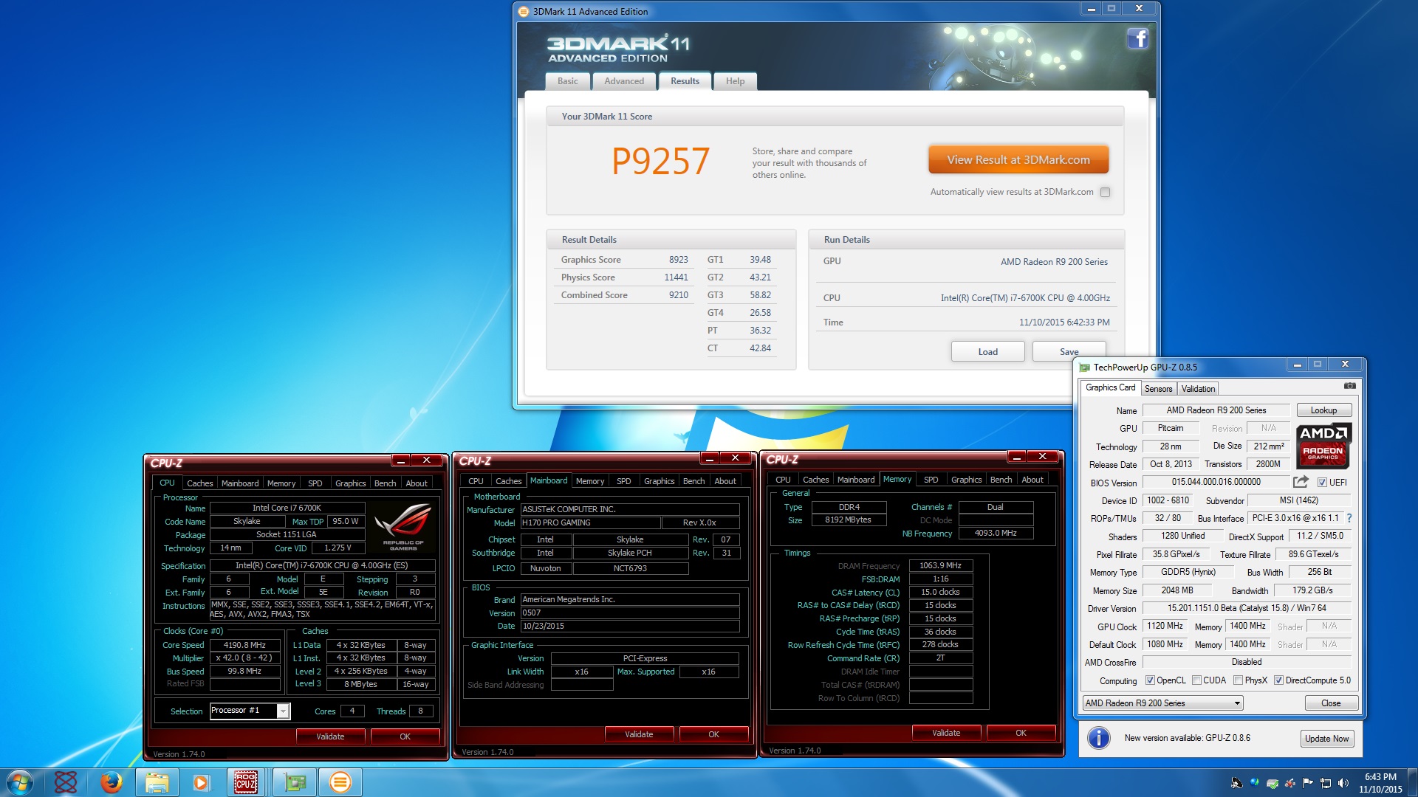Toggle the OpenCL checkbox in GPU-Z
Viewport: 1418px width, 797px height.
[1149, 680]
